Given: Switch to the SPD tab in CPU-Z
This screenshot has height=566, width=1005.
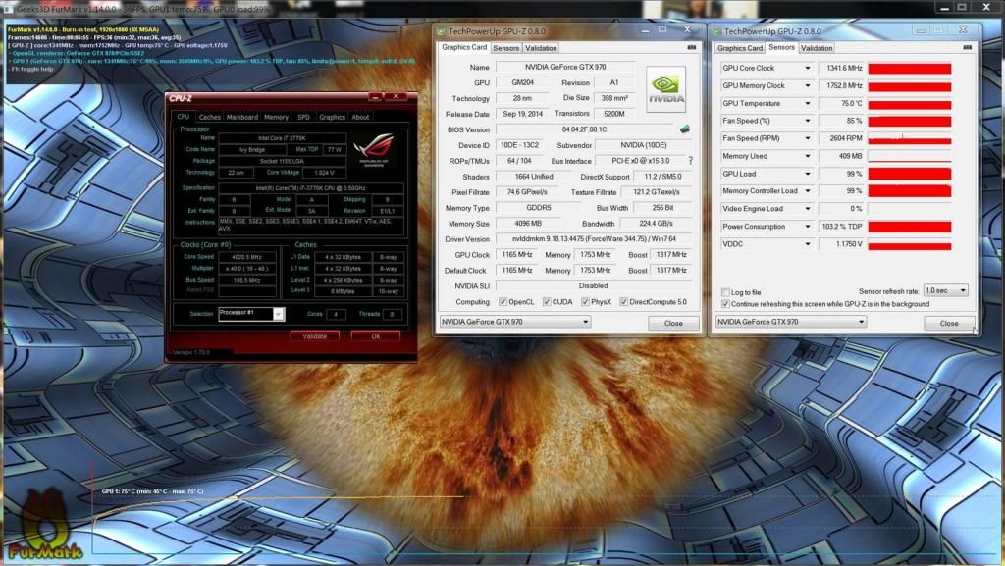Looking at the screenshot, I should point(304,117).
